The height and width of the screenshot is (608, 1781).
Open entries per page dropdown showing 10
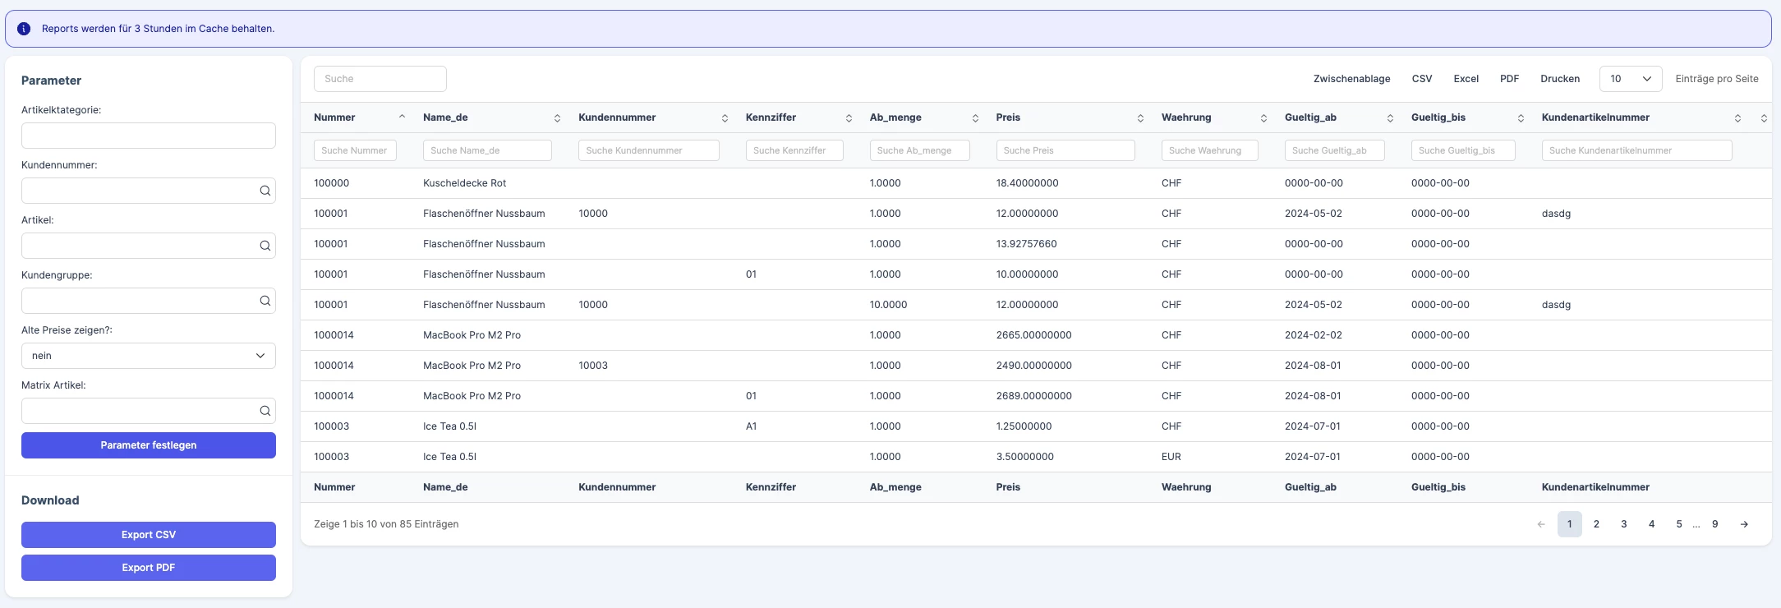[x=1631, y=79]
